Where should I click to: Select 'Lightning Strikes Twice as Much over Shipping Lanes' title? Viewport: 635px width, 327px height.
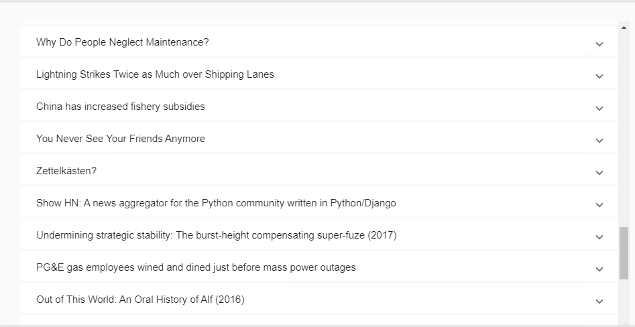(x=155, y=74)
